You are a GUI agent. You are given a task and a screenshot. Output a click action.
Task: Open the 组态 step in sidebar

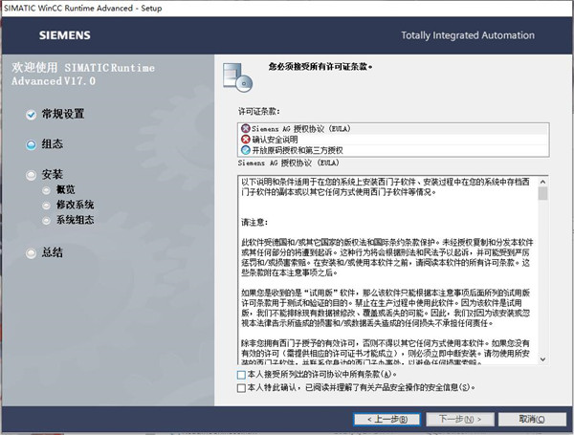(52, 144)
